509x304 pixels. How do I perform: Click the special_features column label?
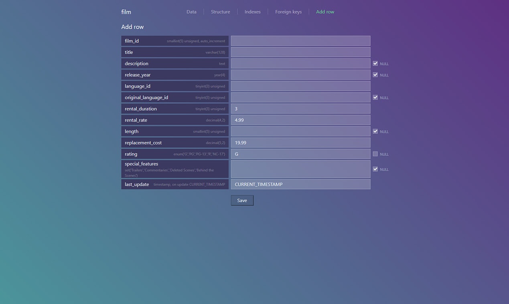click(141, 164)
